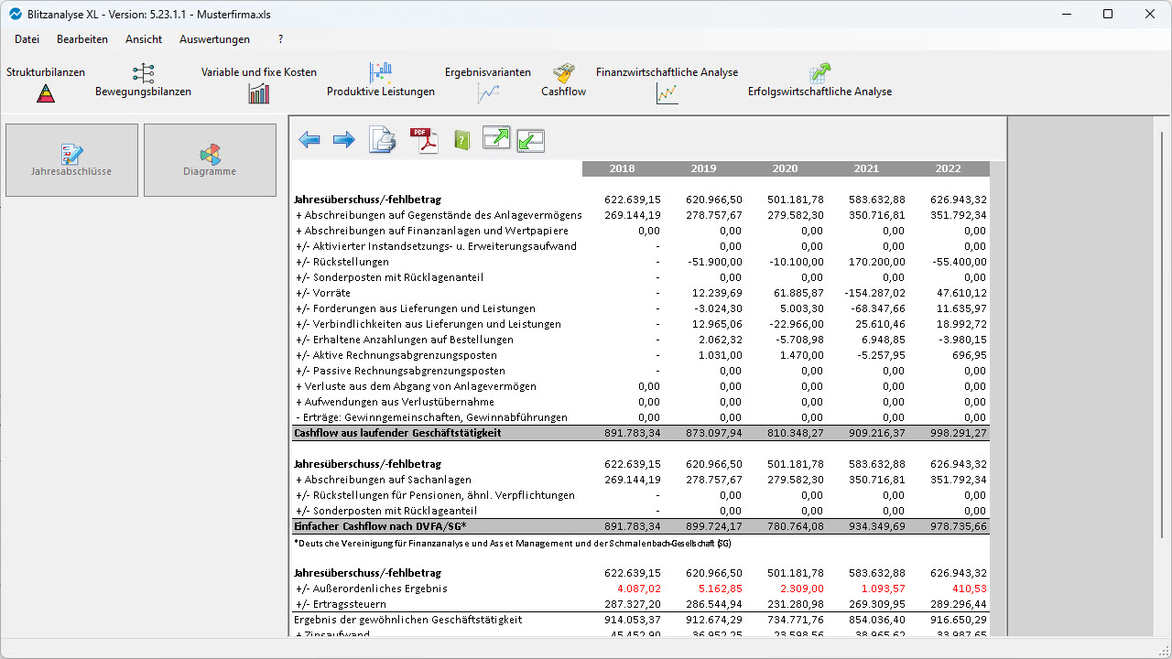Click the Jahresabschlüsse button
The image size is (1172, 659).
point(71,160)
